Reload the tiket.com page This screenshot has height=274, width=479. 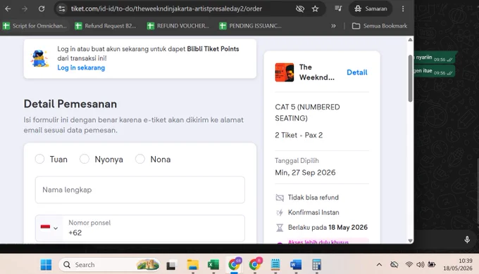[42, 9]
